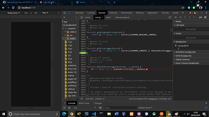Clear console with the ban icon
Image resolution: width=209 pixels, height=117 pixels.
click(69, 108)
